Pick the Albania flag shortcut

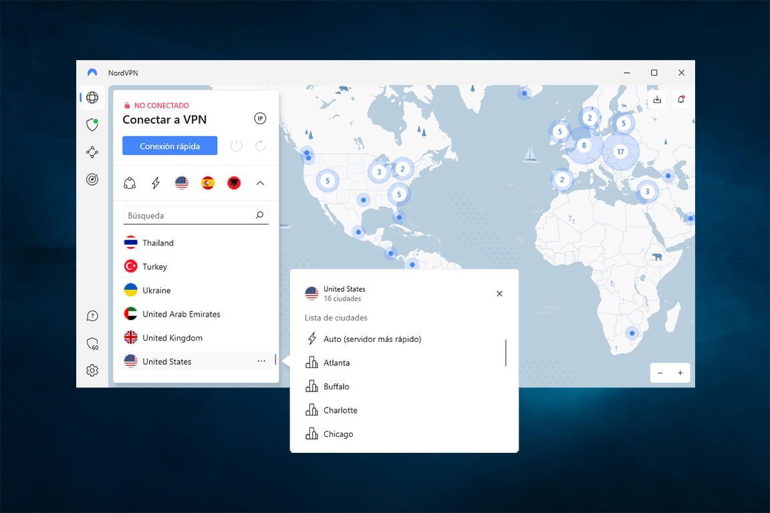tap(234, 183)
